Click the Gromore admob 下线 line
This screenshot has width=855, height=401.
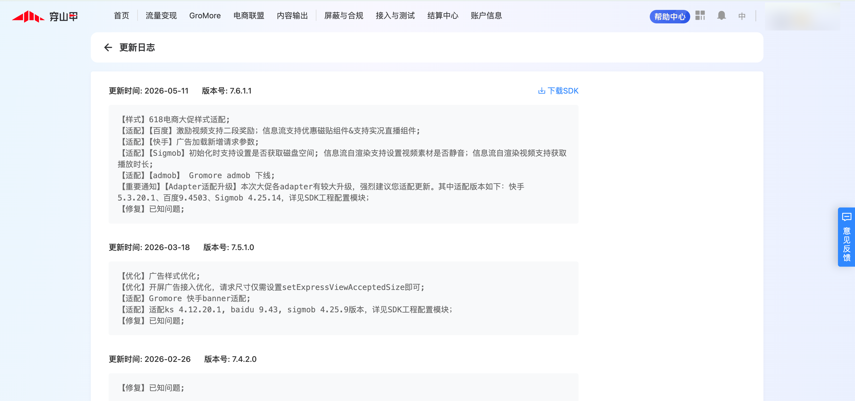click(196, 175)
